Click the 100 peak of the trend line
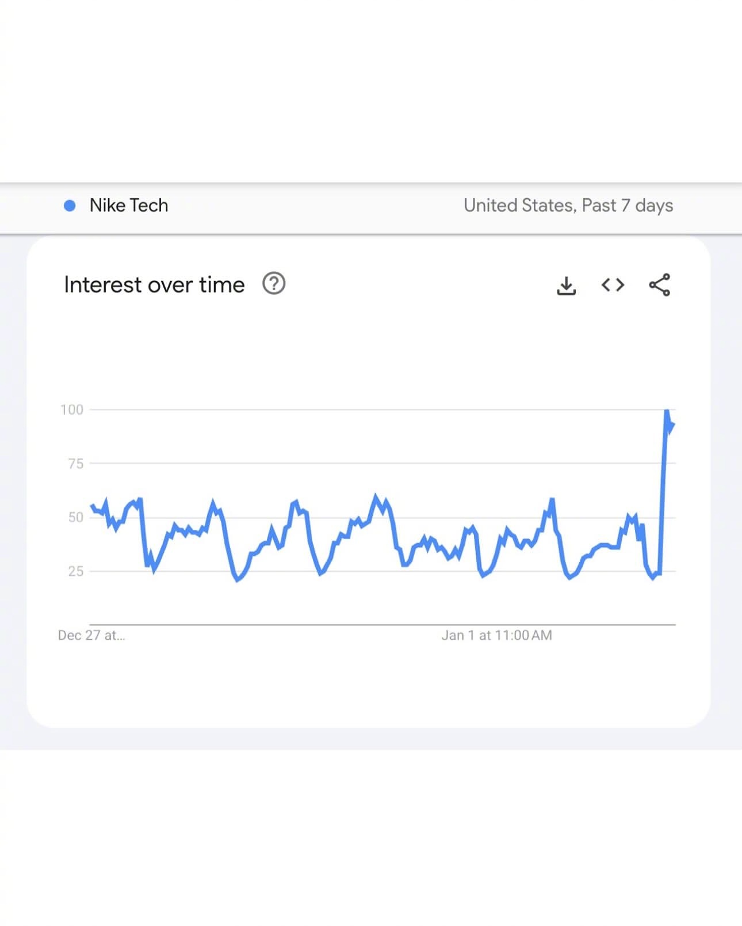 click(667, 411)
